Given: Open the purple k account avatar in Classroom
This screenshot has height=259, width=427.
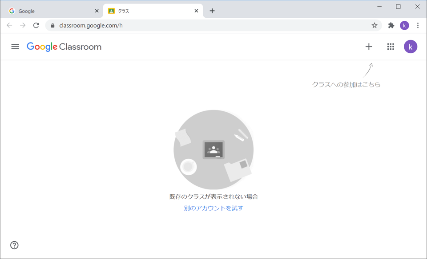Looking at the screenshot, I should (x=411, y=47).
